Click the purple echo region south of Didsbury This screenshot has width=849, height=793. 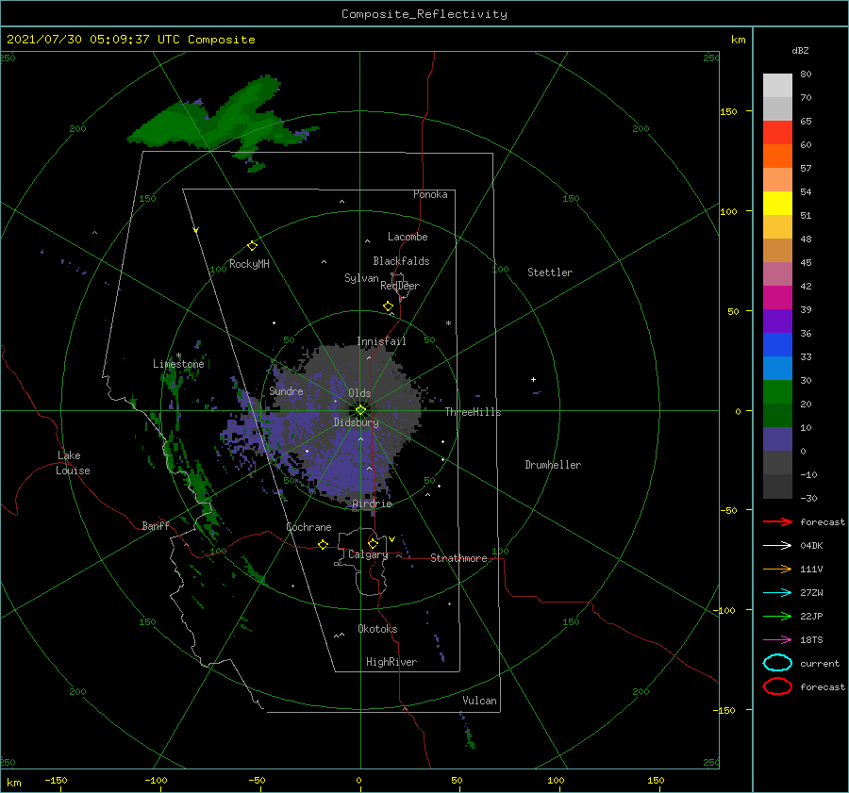[346, 460]
